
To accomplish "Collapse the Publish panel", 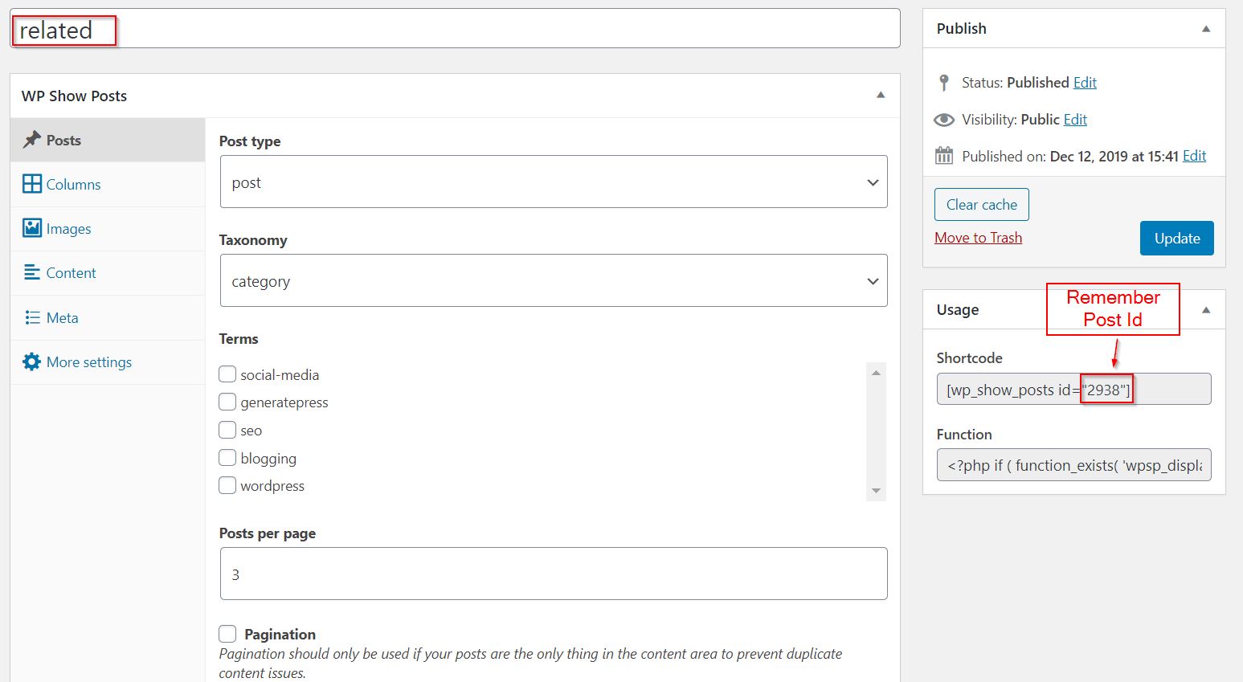I will [x=1205, y=28].
